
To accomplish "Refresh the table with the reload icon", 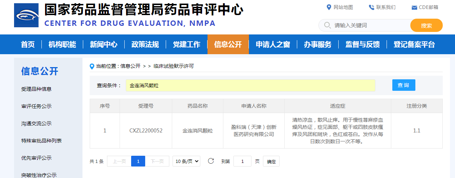I will (211, 161).
